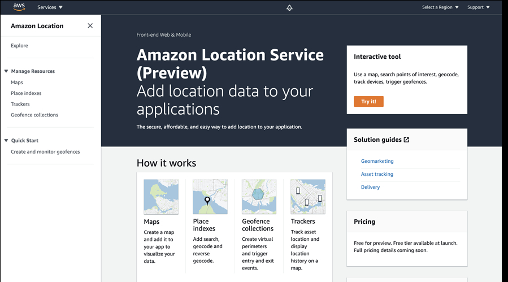508x282 pixels.
Task: Click the Trackers devices map image
Action: [308, 197]
